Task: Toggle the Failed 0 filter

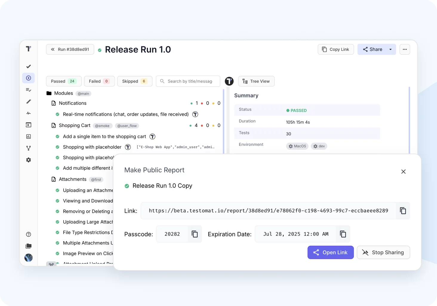Action: click(99, 81)
